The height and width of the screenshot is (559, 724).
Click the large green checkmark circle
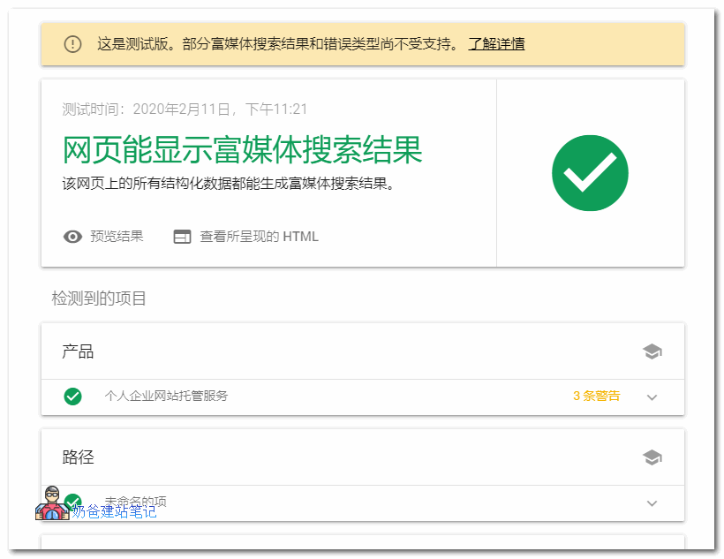click(590, 173)
